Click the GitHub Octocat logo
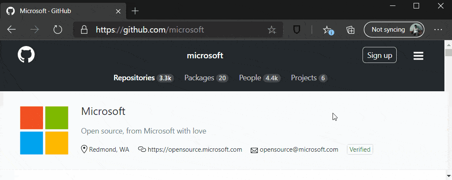This screenshot has width=452, height=180. [x=26, y=55]
